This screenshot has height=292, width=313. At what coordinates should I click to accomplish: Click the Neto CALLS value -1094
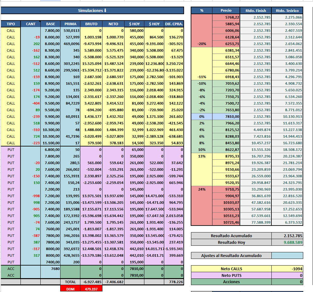[287, 269]
